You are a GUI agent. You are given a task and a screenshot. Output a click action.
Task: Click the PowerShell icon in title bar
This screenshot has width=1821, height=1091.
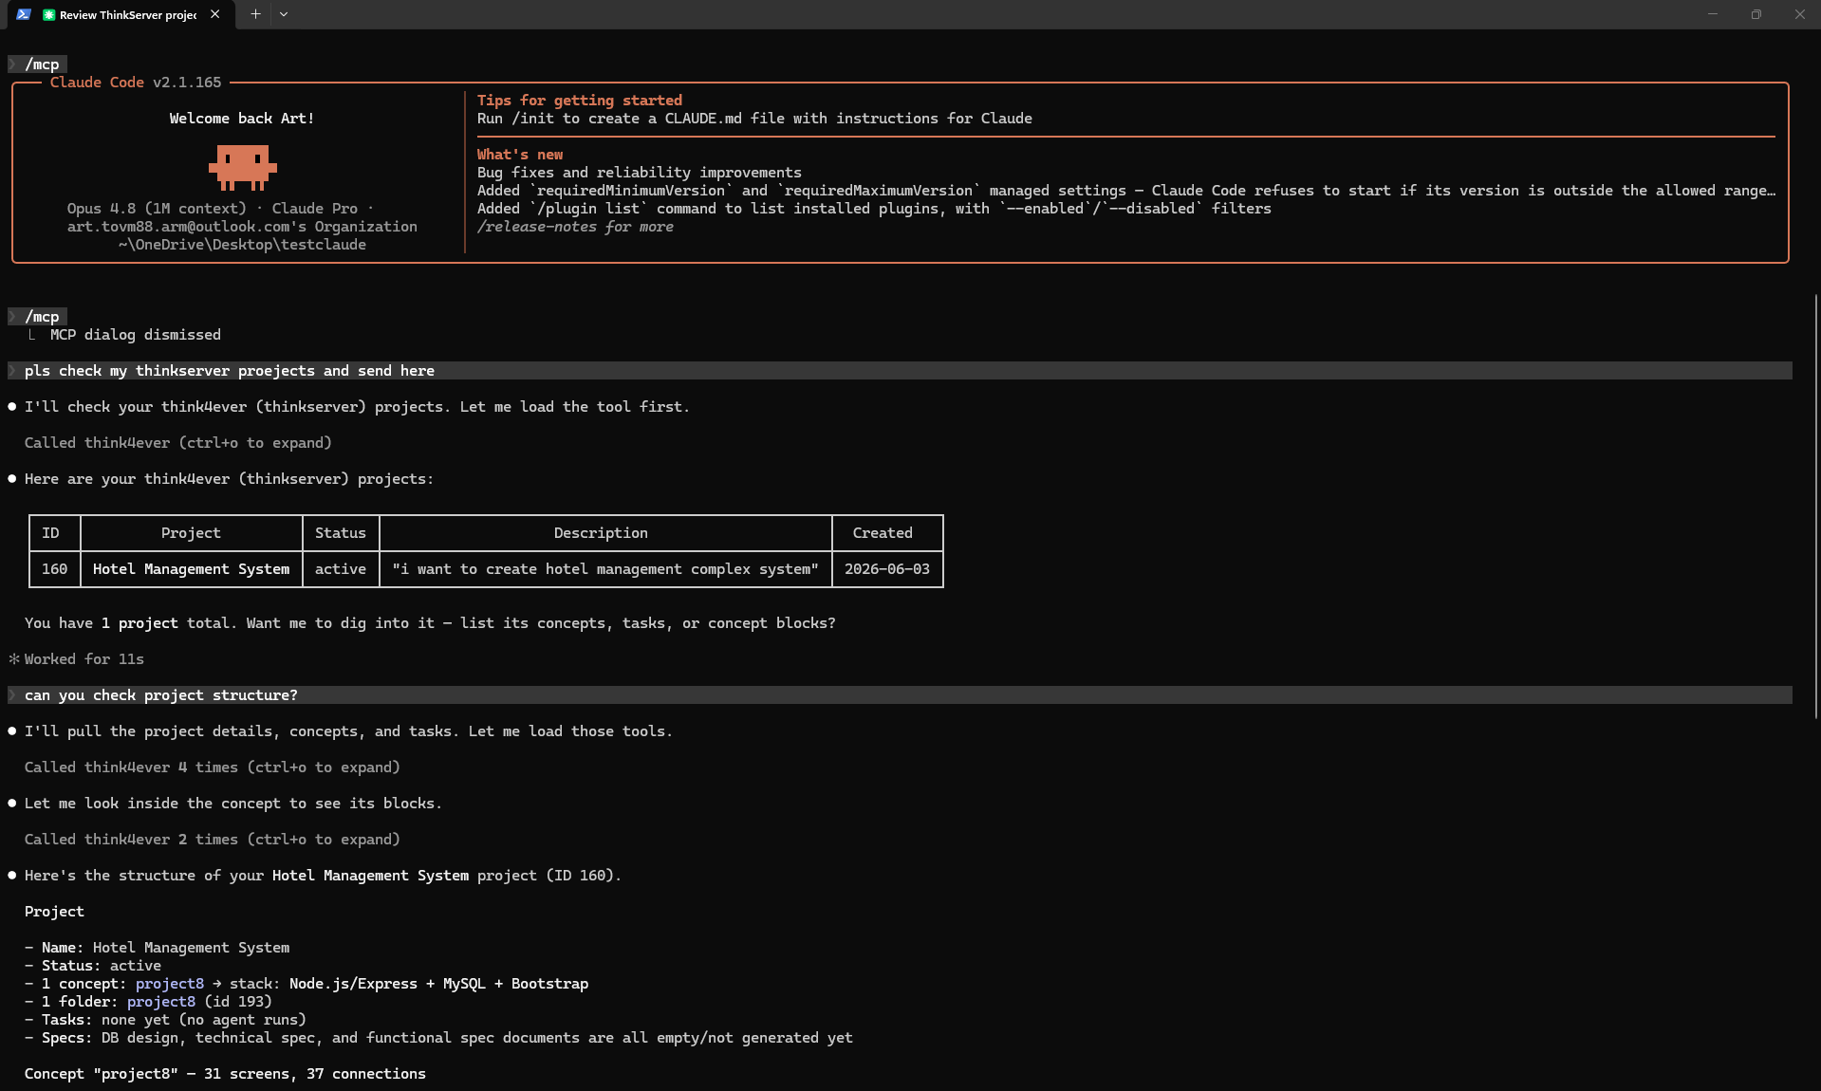click(24, 14)
